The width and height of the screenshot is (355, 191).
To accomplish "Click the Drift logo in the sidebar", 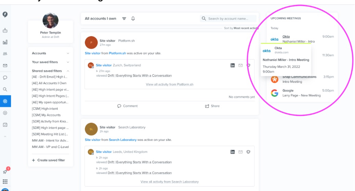I will (x=5, y=14).
